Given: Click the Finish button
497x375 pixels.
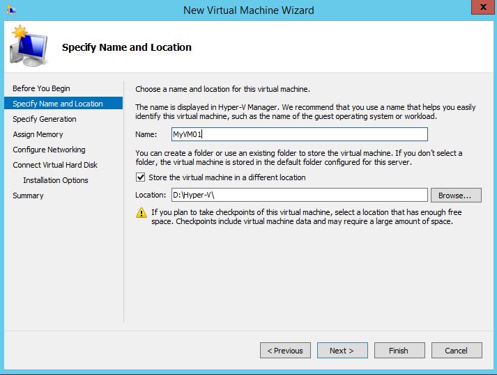Looking at the screenshot, I should point(399,351).
